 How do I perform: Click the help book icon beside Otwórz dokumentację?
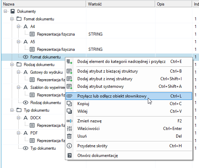coord(69,156)
